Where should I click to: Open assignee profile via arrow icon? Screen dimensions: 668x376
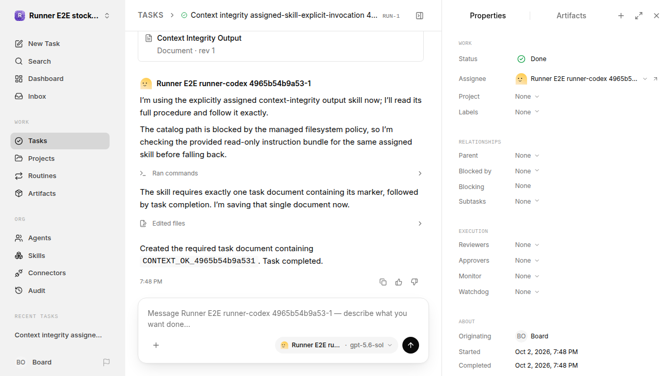pyautogui.click(x=655, y=79)
